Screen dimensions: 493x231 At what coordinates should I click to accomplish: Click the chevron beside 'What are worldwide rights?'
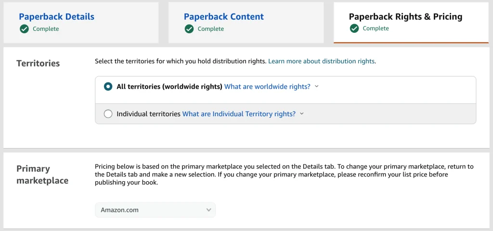click(x=317, y=86)
